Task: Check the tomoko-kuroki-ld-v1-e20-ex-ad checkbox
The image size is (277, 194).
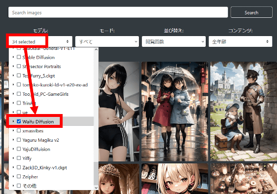Action: tap(19, 84)
